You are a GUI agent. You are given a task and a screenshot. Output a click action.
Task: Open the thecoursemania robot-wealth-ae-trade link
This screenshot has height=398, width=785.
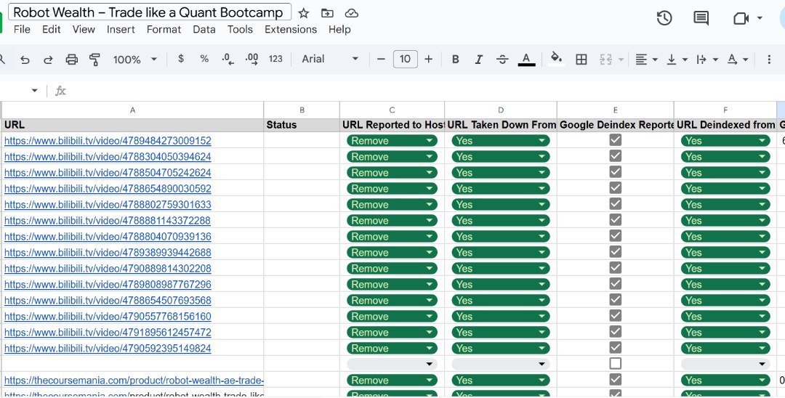tap(134, 381)
